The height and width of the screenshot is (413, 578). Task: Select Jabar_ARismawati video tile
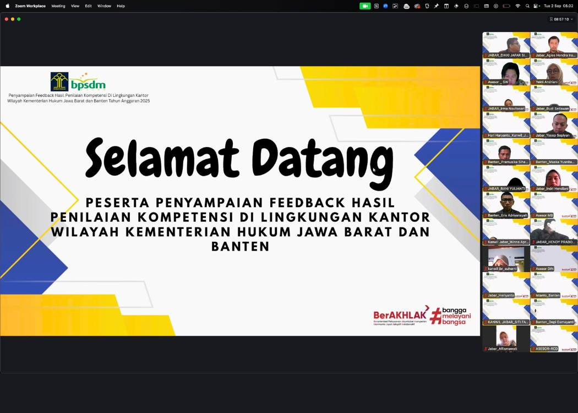point(506,339)
